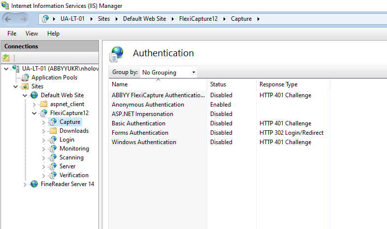Click the Application Pools icon
Viewport: 387px width, 229px height.
pyautogui.click(x=25, y=77)
